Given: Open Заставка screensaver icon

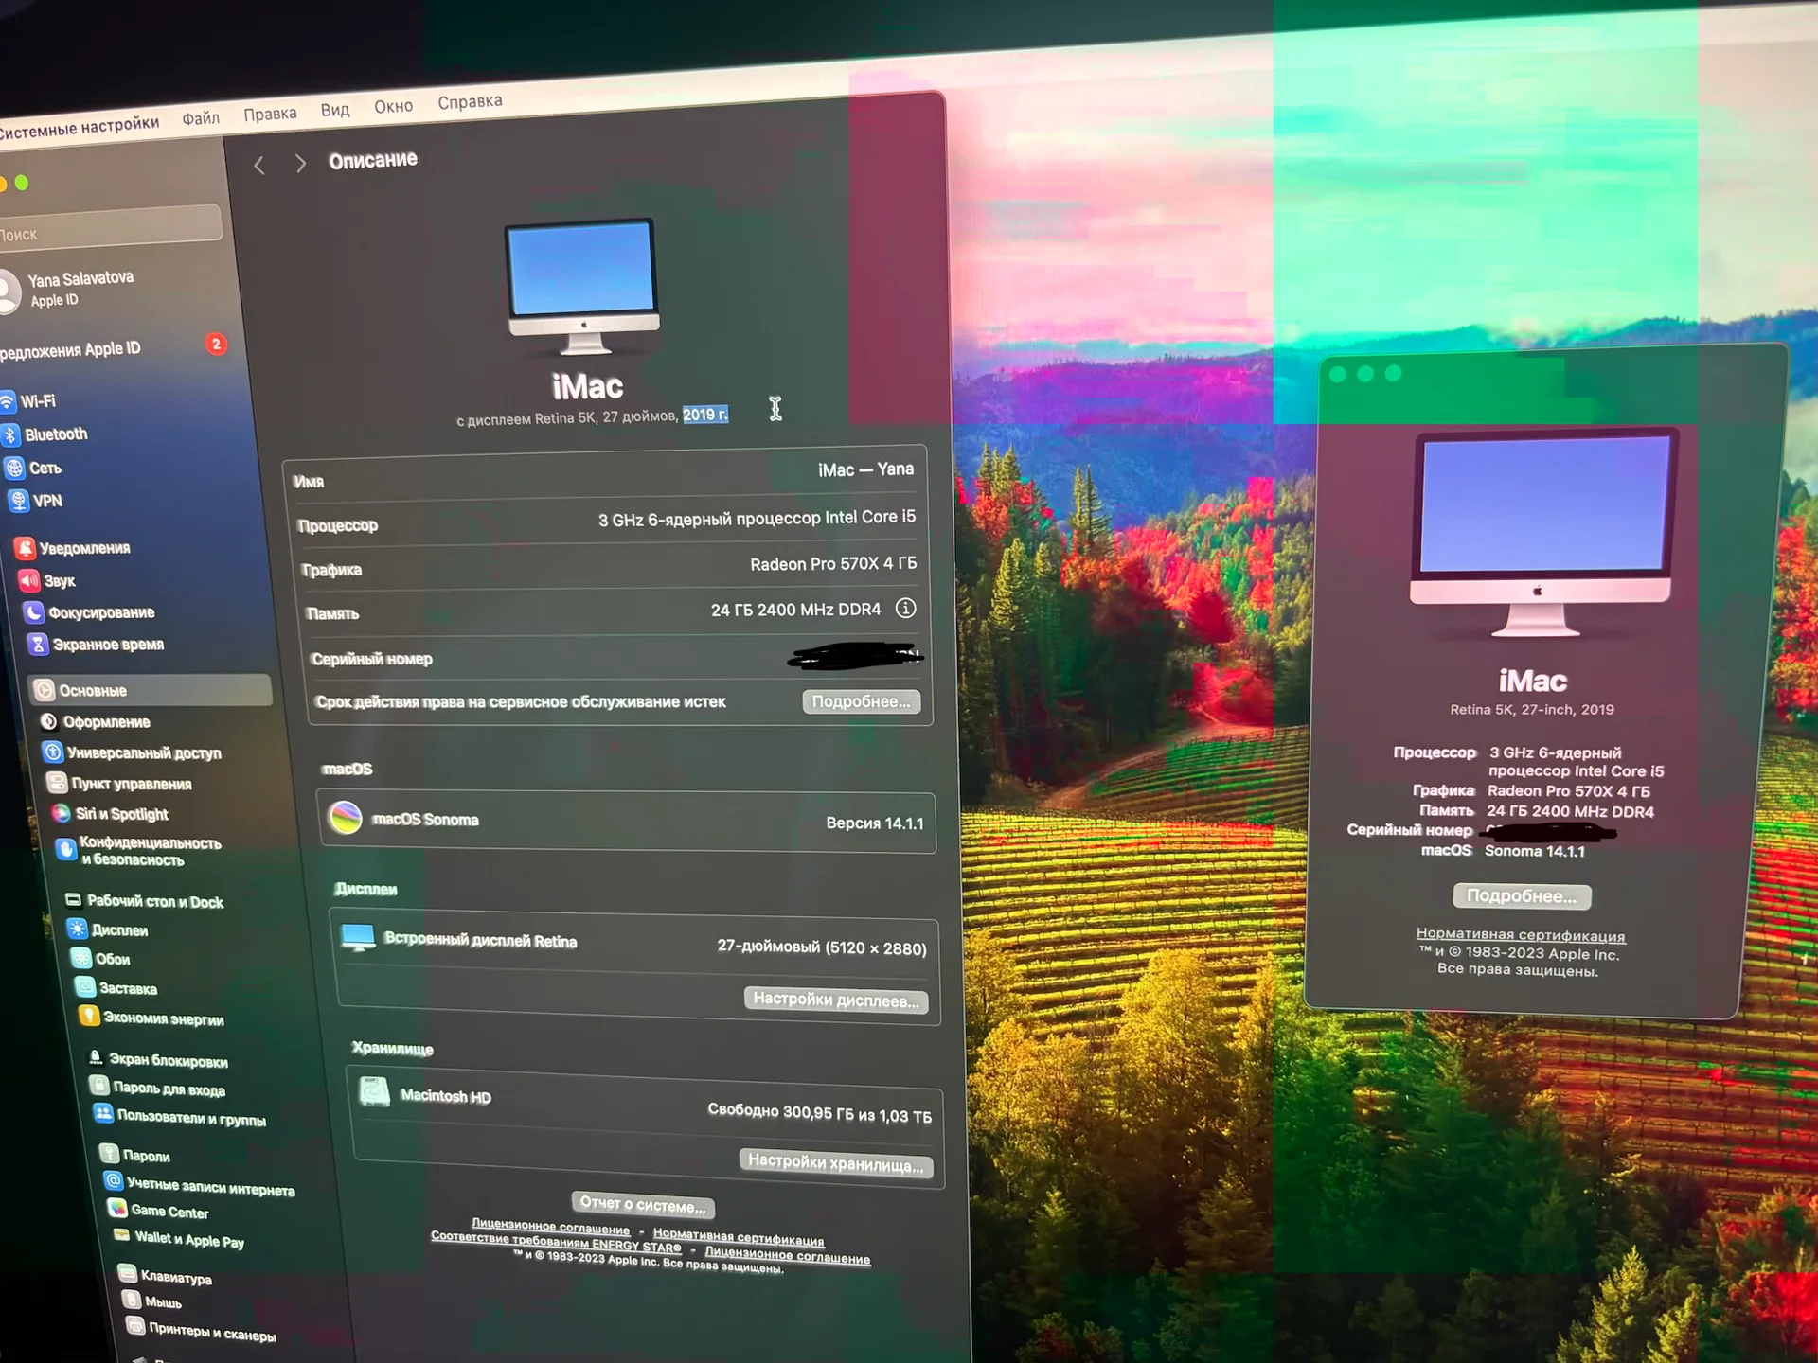Looking at the screenshot, I should 85,987.
